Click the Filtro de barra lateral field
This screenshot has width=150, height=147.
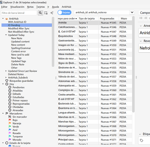pos(19,13)
